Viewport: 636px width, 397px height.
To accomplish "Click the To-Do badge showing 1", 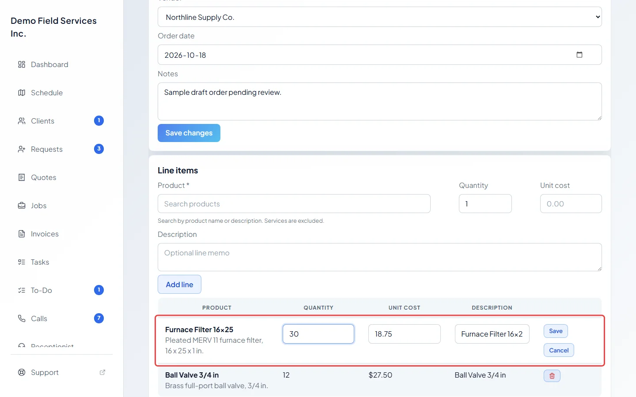I will click(x=99, y=290).
